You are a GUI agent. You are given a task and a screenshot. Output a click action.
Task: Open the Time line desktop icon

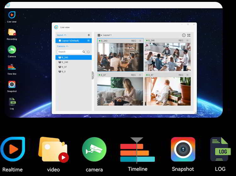click(12, 67)
